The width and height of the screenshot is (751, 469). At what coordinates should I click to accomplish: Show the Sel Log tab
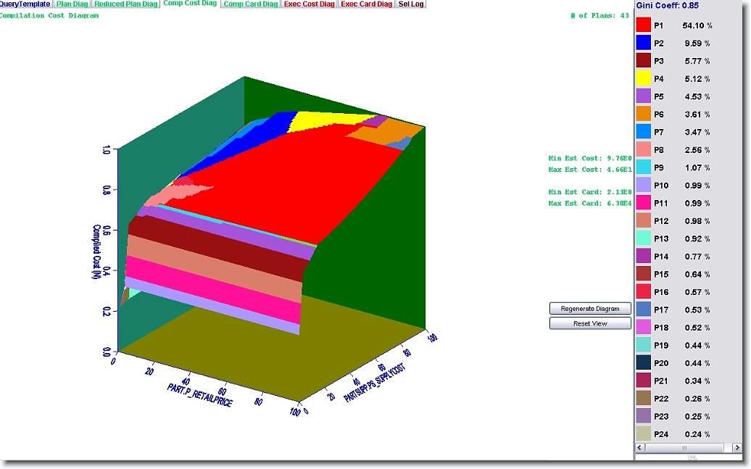pyautogui.click(x=410, y=4)
